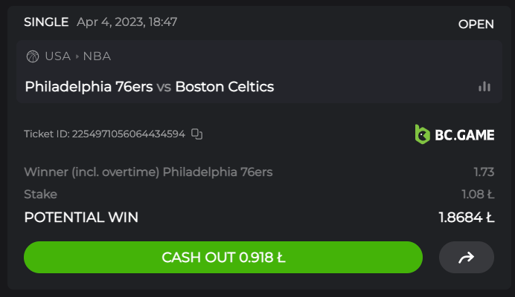The width and height of the screenshot is (515, 297).
Task: Open Philadelphia 76ers vs Boston Celtics match
Action: tap(149, 87)
